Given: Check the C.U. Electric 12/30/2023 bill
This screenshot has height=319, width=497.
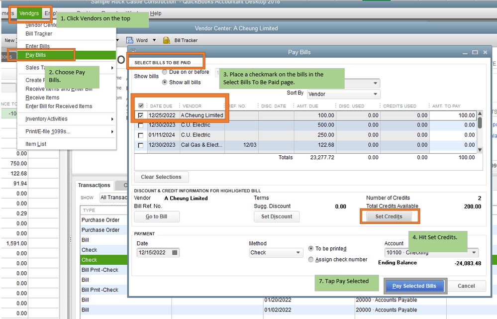Looking at the screenshot, I should tap(141, 125).
